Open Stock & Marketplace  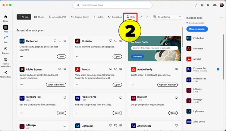(x=6, y=62)
